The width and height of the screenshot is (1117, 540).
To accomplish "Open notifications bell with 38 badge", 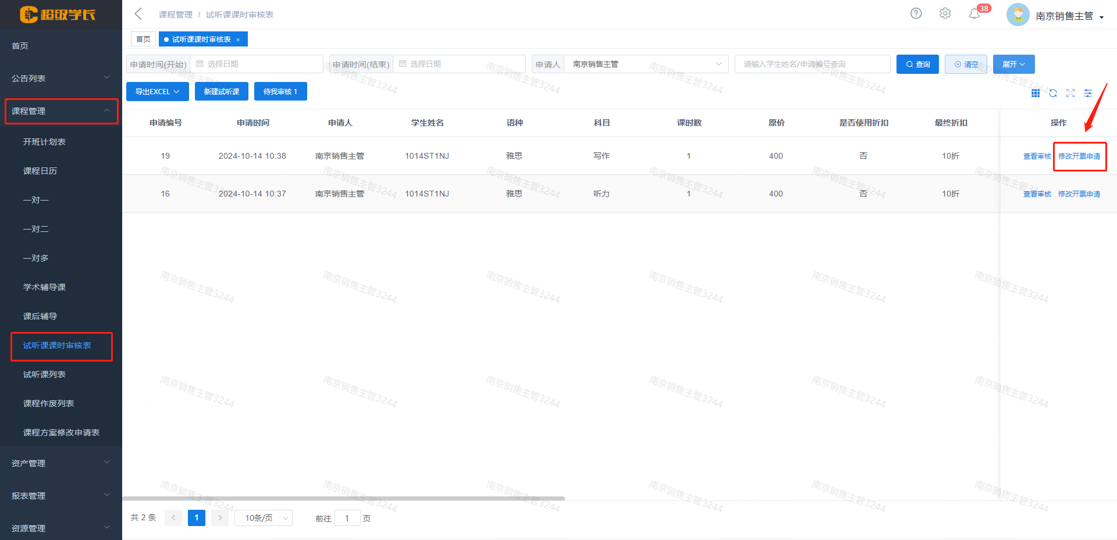I will pos(974,14).
